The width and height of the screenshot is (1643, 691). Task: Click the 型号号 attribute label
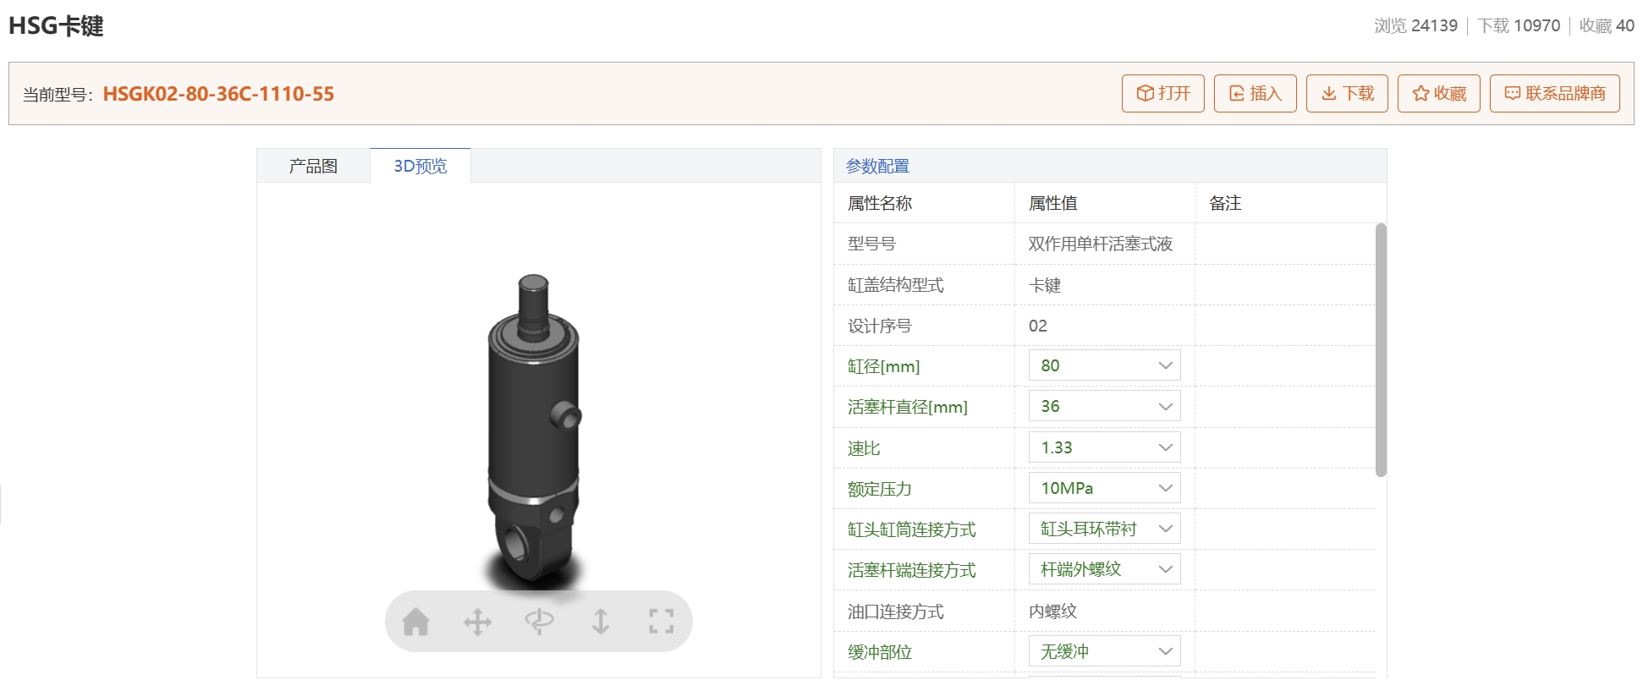[x=871, y=244]
